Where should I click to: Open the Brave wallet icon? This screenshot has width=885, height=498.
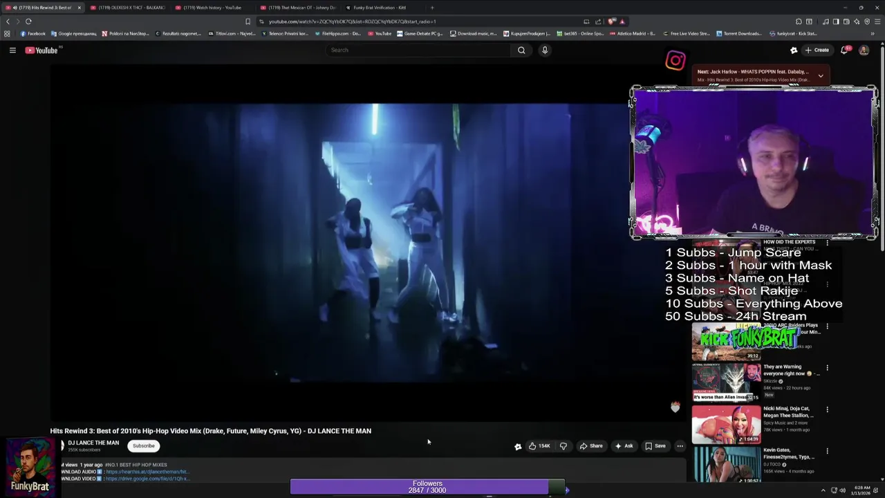846,21
